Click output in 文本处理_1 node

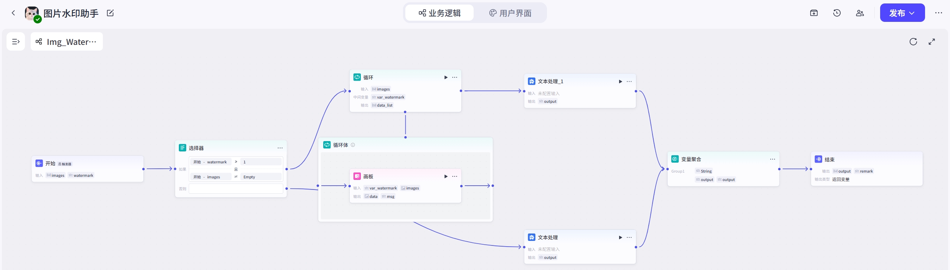tap(548, 101)
